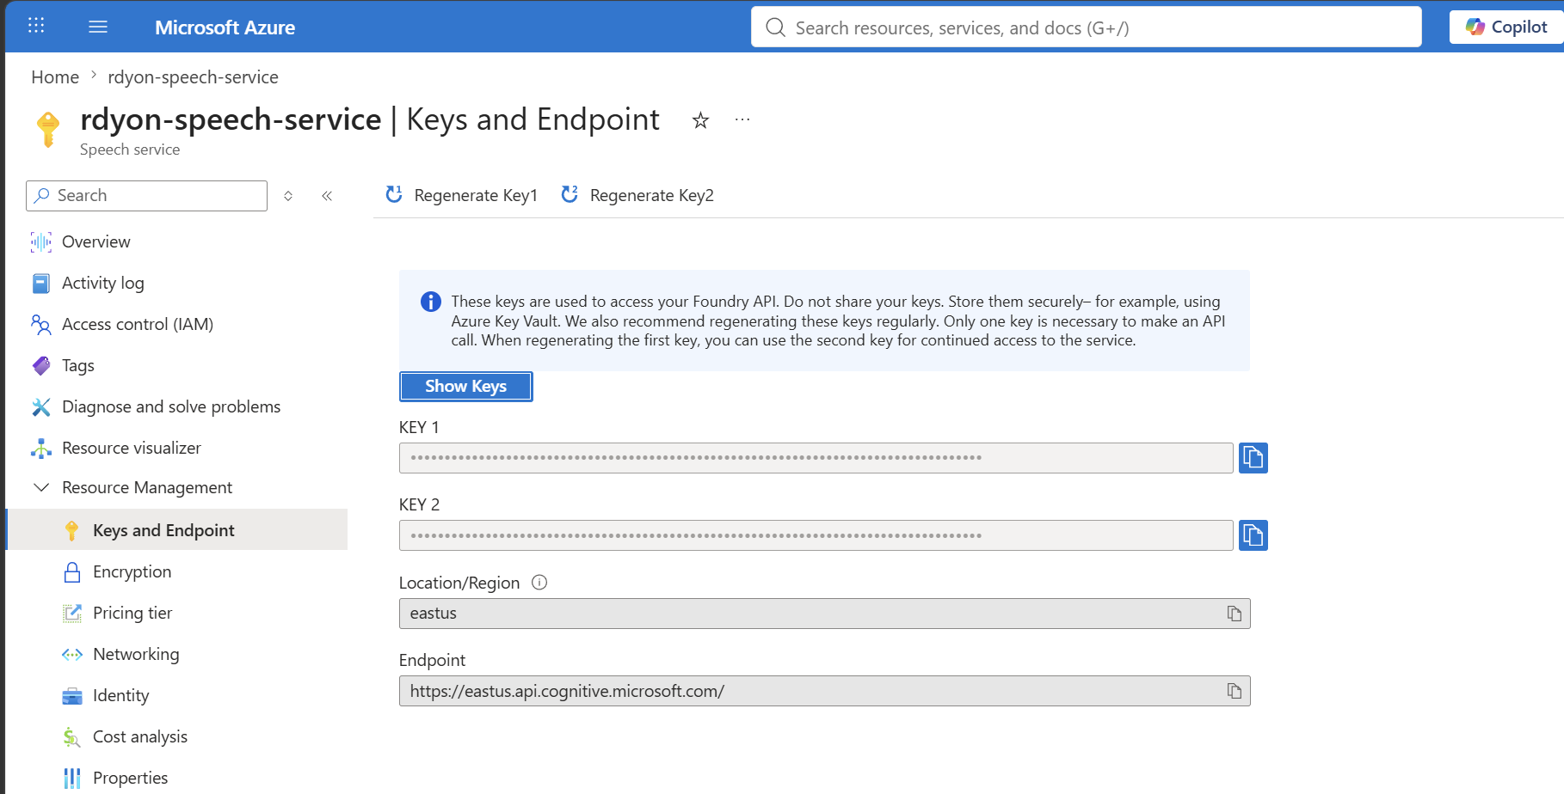Click the Pricing tier edit icon
Screen dimensions: 1564x794
(72, 614)
